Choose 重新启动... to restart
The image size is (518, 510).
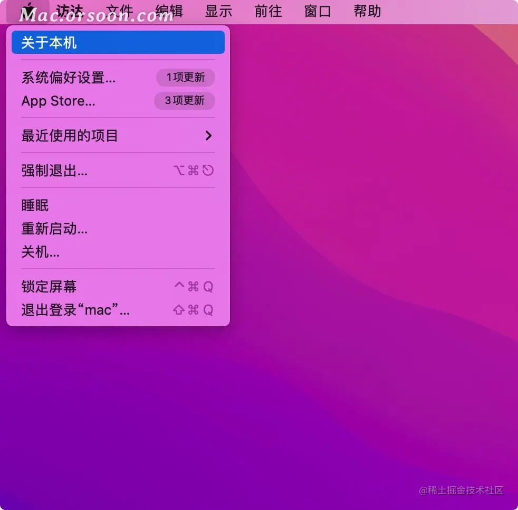point(118,229)
